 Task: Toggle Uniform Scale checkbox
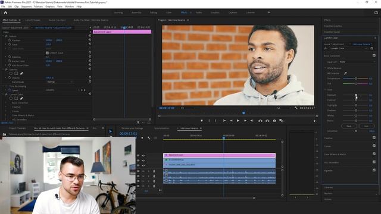tap(47, 53)
